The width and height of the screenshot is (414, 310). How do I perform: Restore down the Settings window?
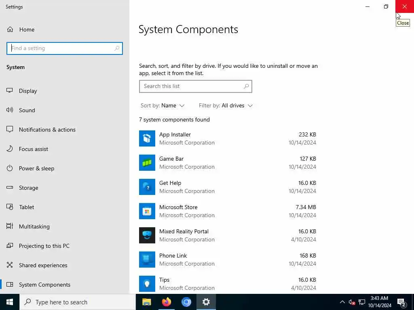[386, 6]
